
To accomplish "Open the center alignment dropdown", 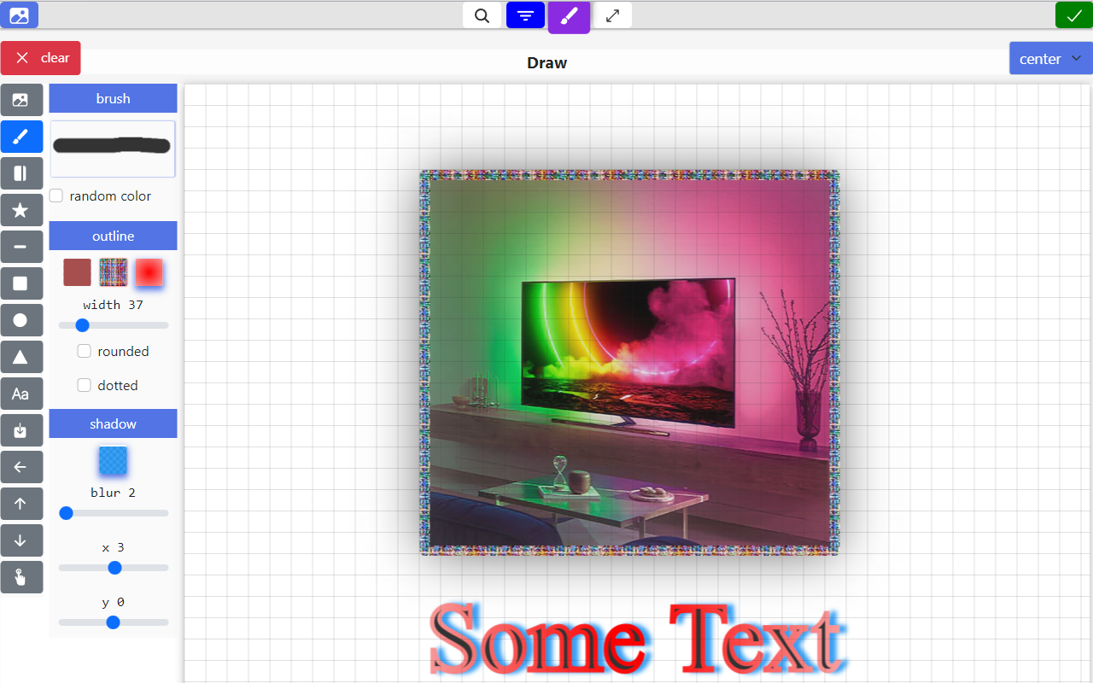I will coord(1050,59).
